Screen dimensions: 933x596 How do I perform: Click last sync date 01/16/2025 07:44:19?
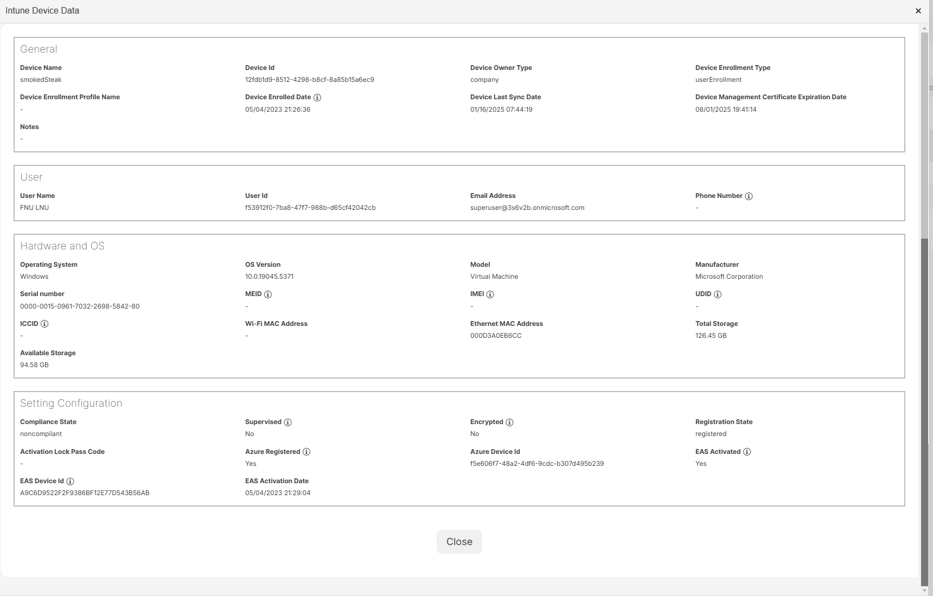coord(501,110)
